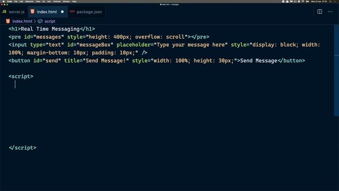This screenshot has height=191, width=339.
Task: Click the opening <script> tag
Action: click(21, 76)
